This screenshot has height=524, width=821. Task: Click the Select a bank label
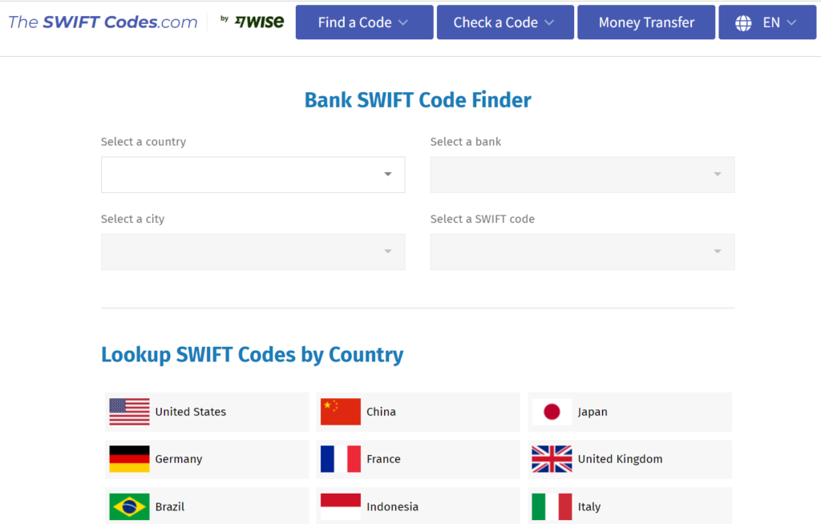pyautogui.click(x=466, y=142)
